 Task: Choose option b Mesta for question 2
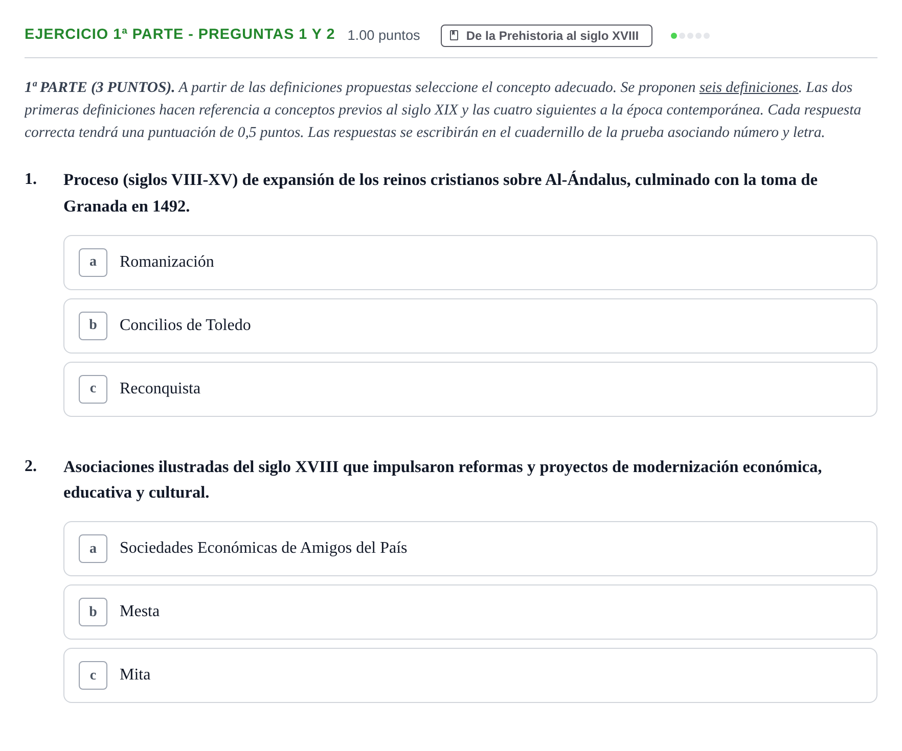(470, 612)
